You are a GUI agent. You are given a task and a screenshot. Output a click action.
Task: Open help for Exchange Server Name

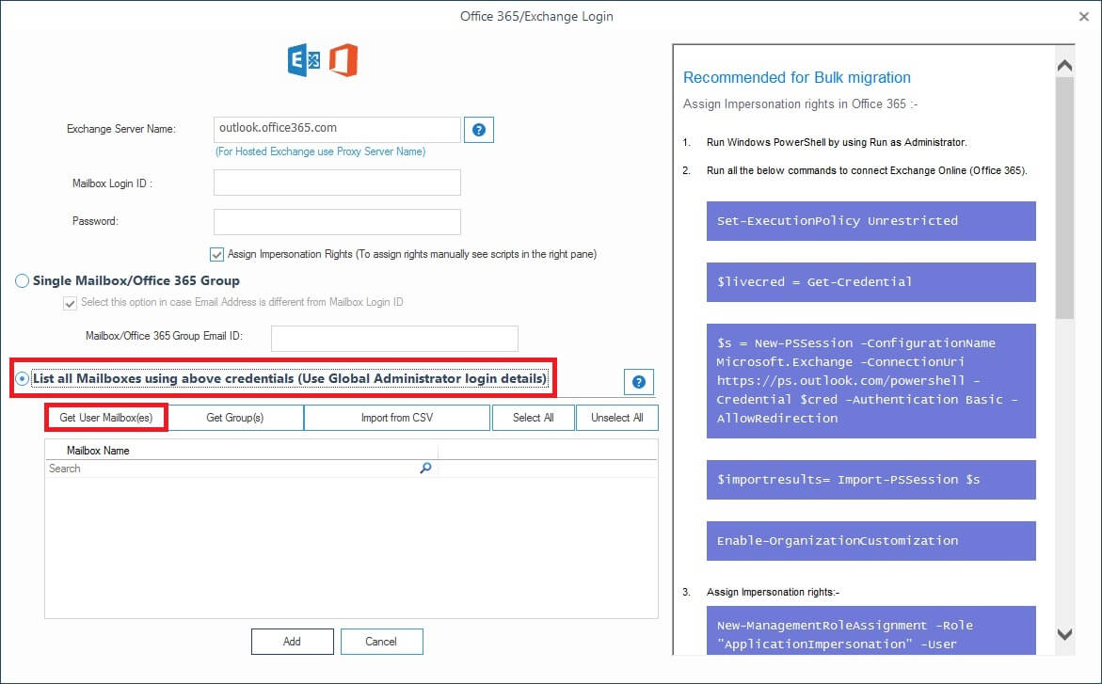coord(479,129)
